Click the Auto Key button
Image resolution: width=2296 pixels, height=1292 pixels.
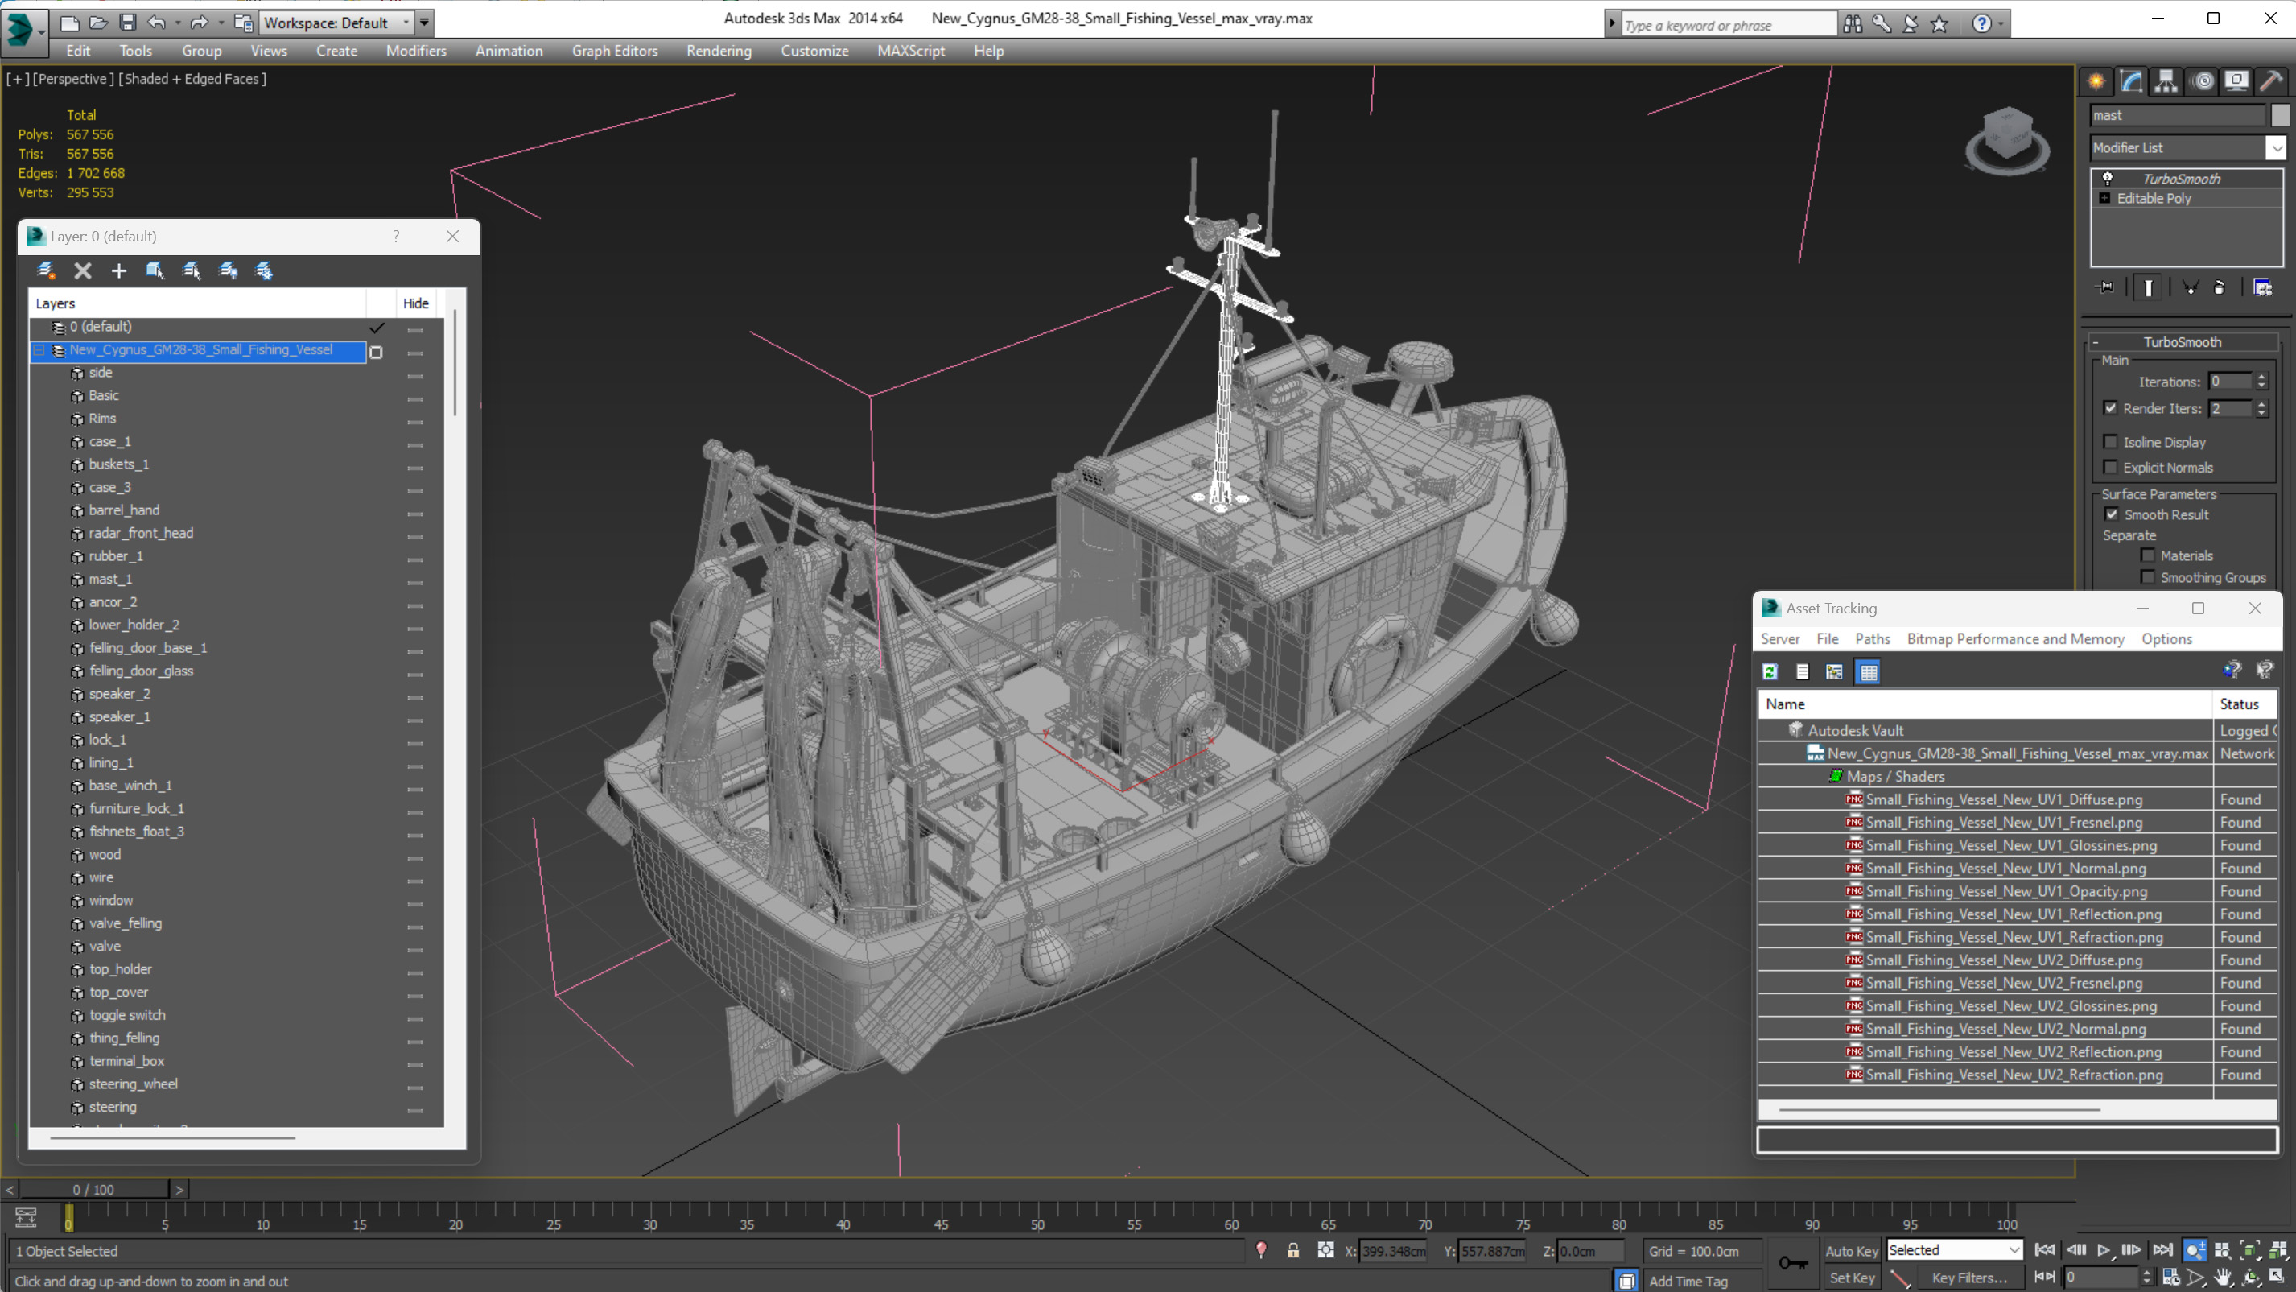[1851, 1251]
